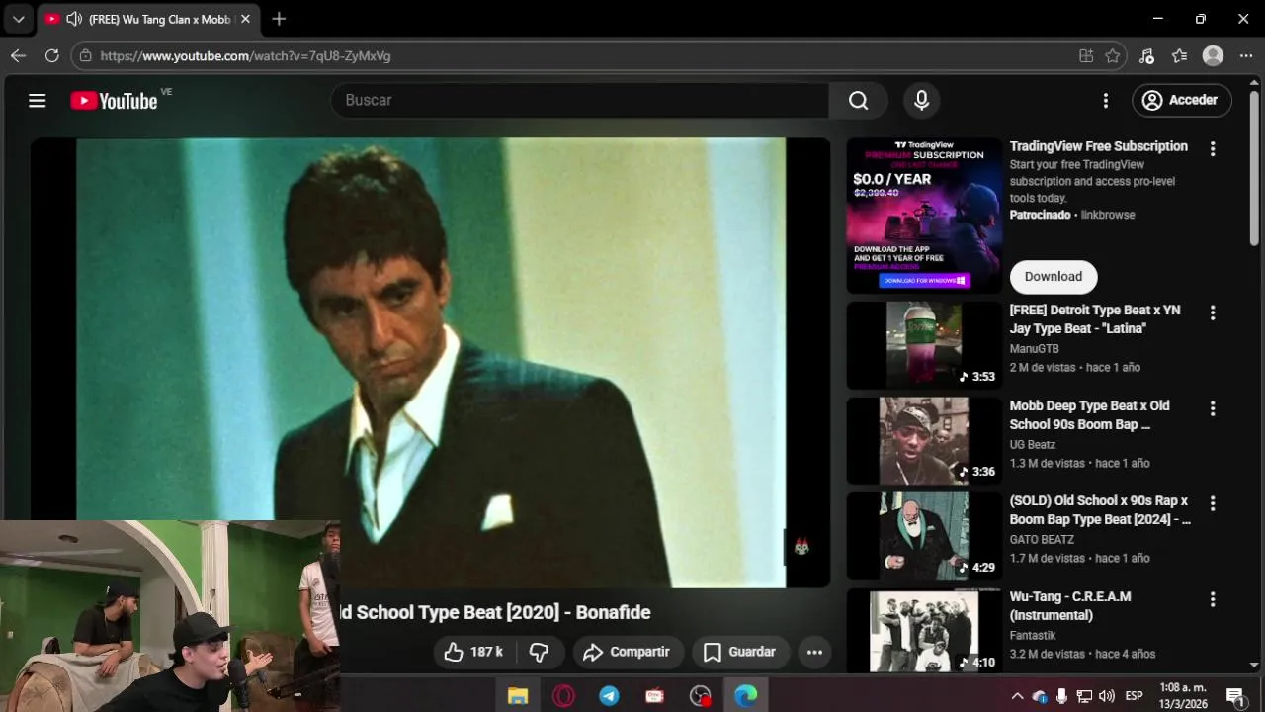Screen dimensions: 1265x712
Task: Click the address bar URL
Action: pyautogui.click(x=245, y=56)
